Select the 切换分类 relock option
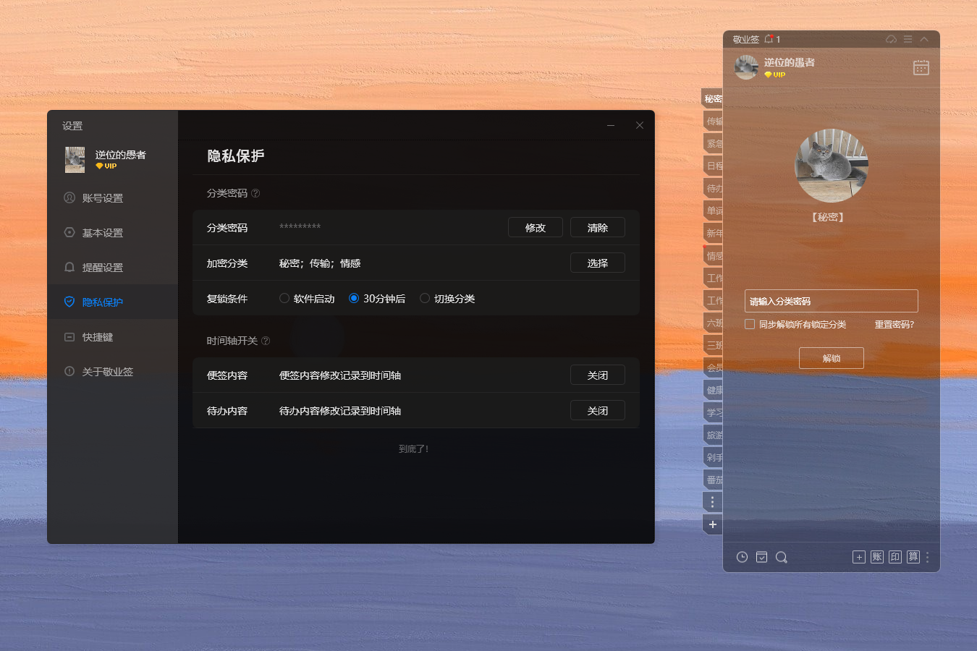Viewport: 977px width, 651px height. [x=424, y=298]
